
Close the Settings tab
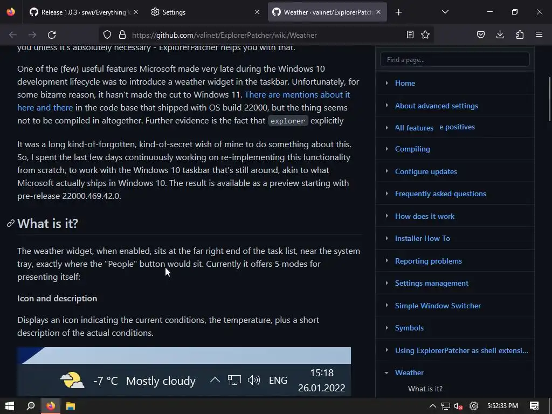[257, 12]
